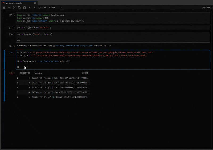Insert a new cell with plus icon
The width and height of the screenshot is (213, 150).
pyautogui.click(x=9, y=8)
